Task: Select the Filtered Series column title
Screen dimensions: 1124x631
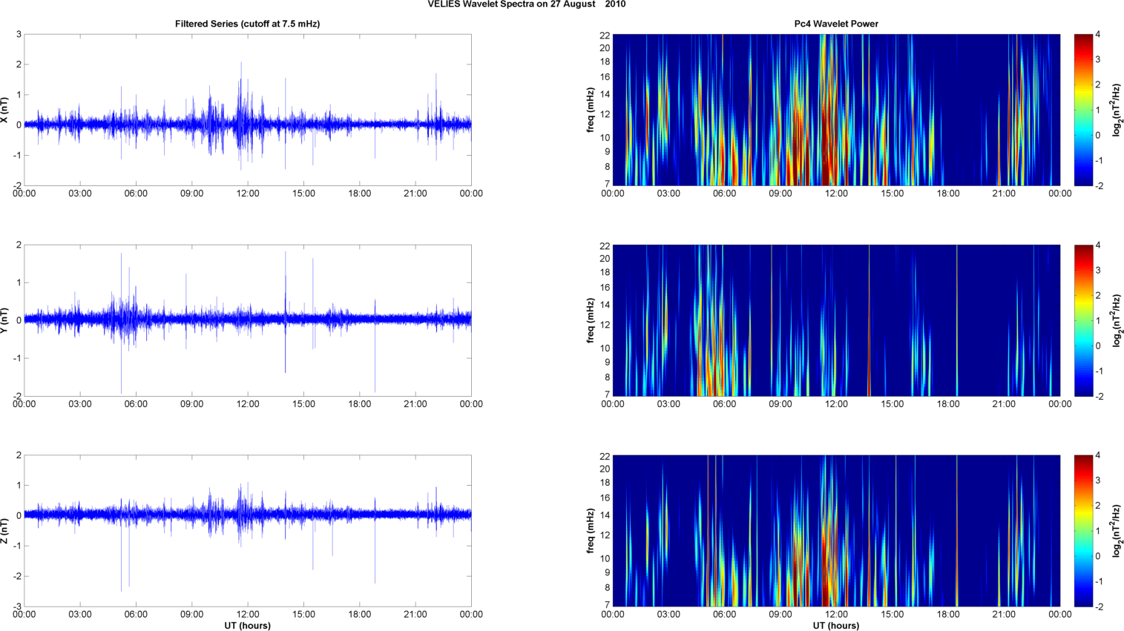Action: [247, 24]
